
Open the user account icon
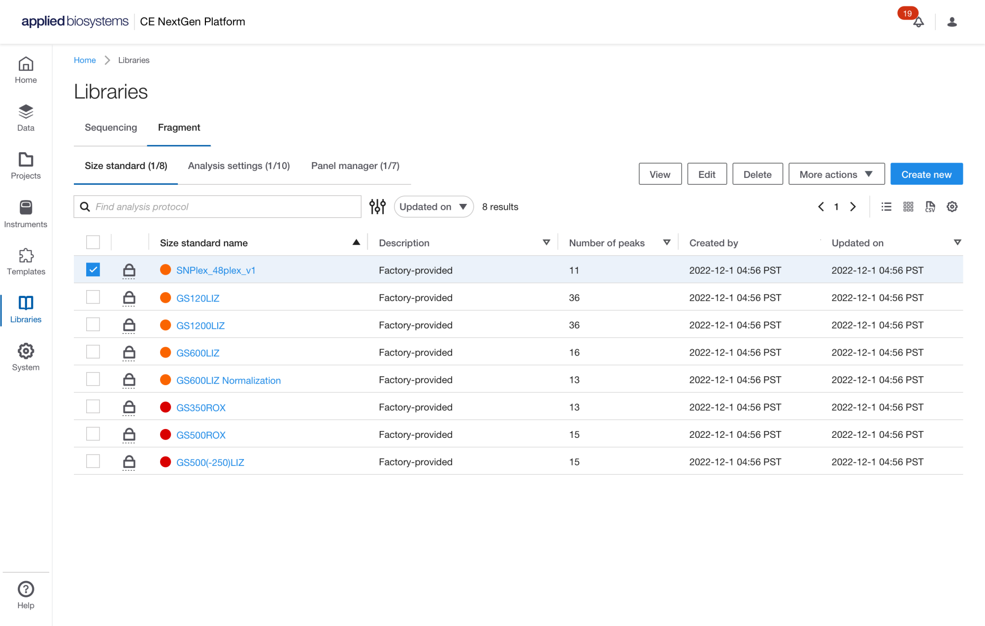pyautogui.click(x=952, y=22)
